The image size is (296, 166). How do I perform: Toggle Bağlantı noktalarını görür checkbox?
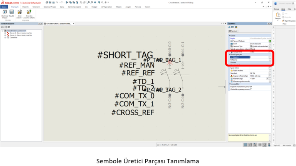251,87
